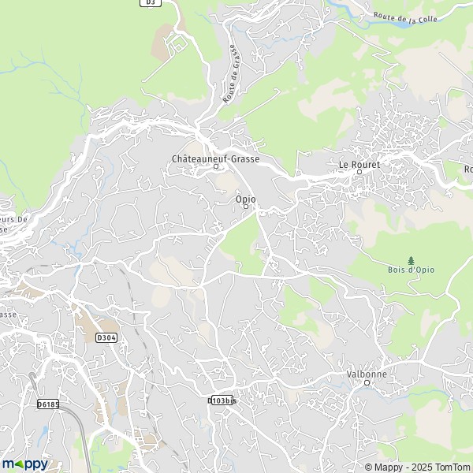Image resolution: width=473 pixels, height=473 pixels.
Task: Click the Mappy TomTom copyright text
Action: pos(419,467)
